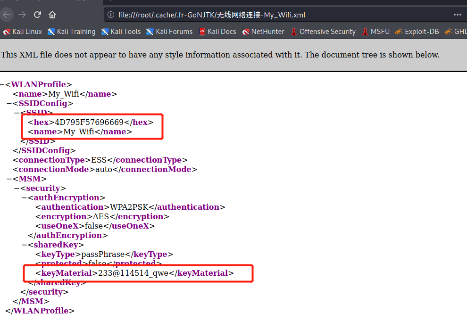Viewport: 467px width, 321px height.
Task: Go to the browser Home page
Action: (x=52, y=15)
